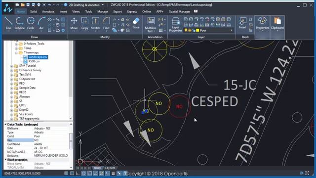The width and height of the screenshot is (316, 178).
Task: Open the Spatial Manager ribbon tab
Action: coord(179,11)
